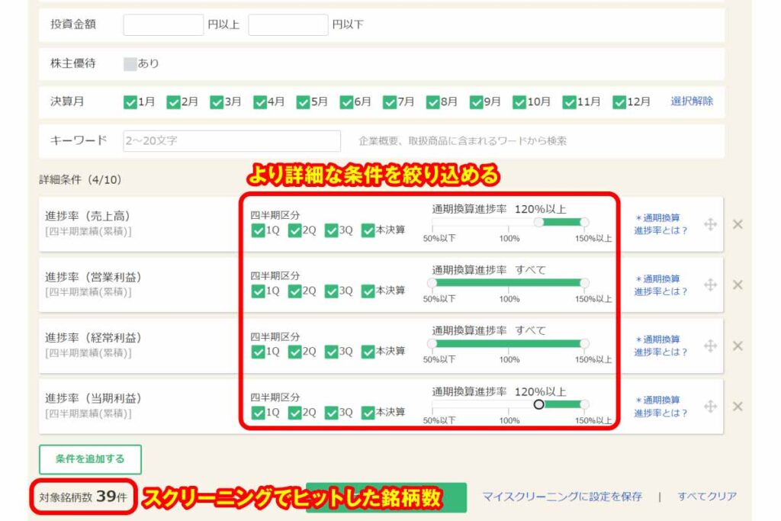781x521 pixels.
Task: Uncheck the 6月 settlement month
Action: (x=346, y=102)
